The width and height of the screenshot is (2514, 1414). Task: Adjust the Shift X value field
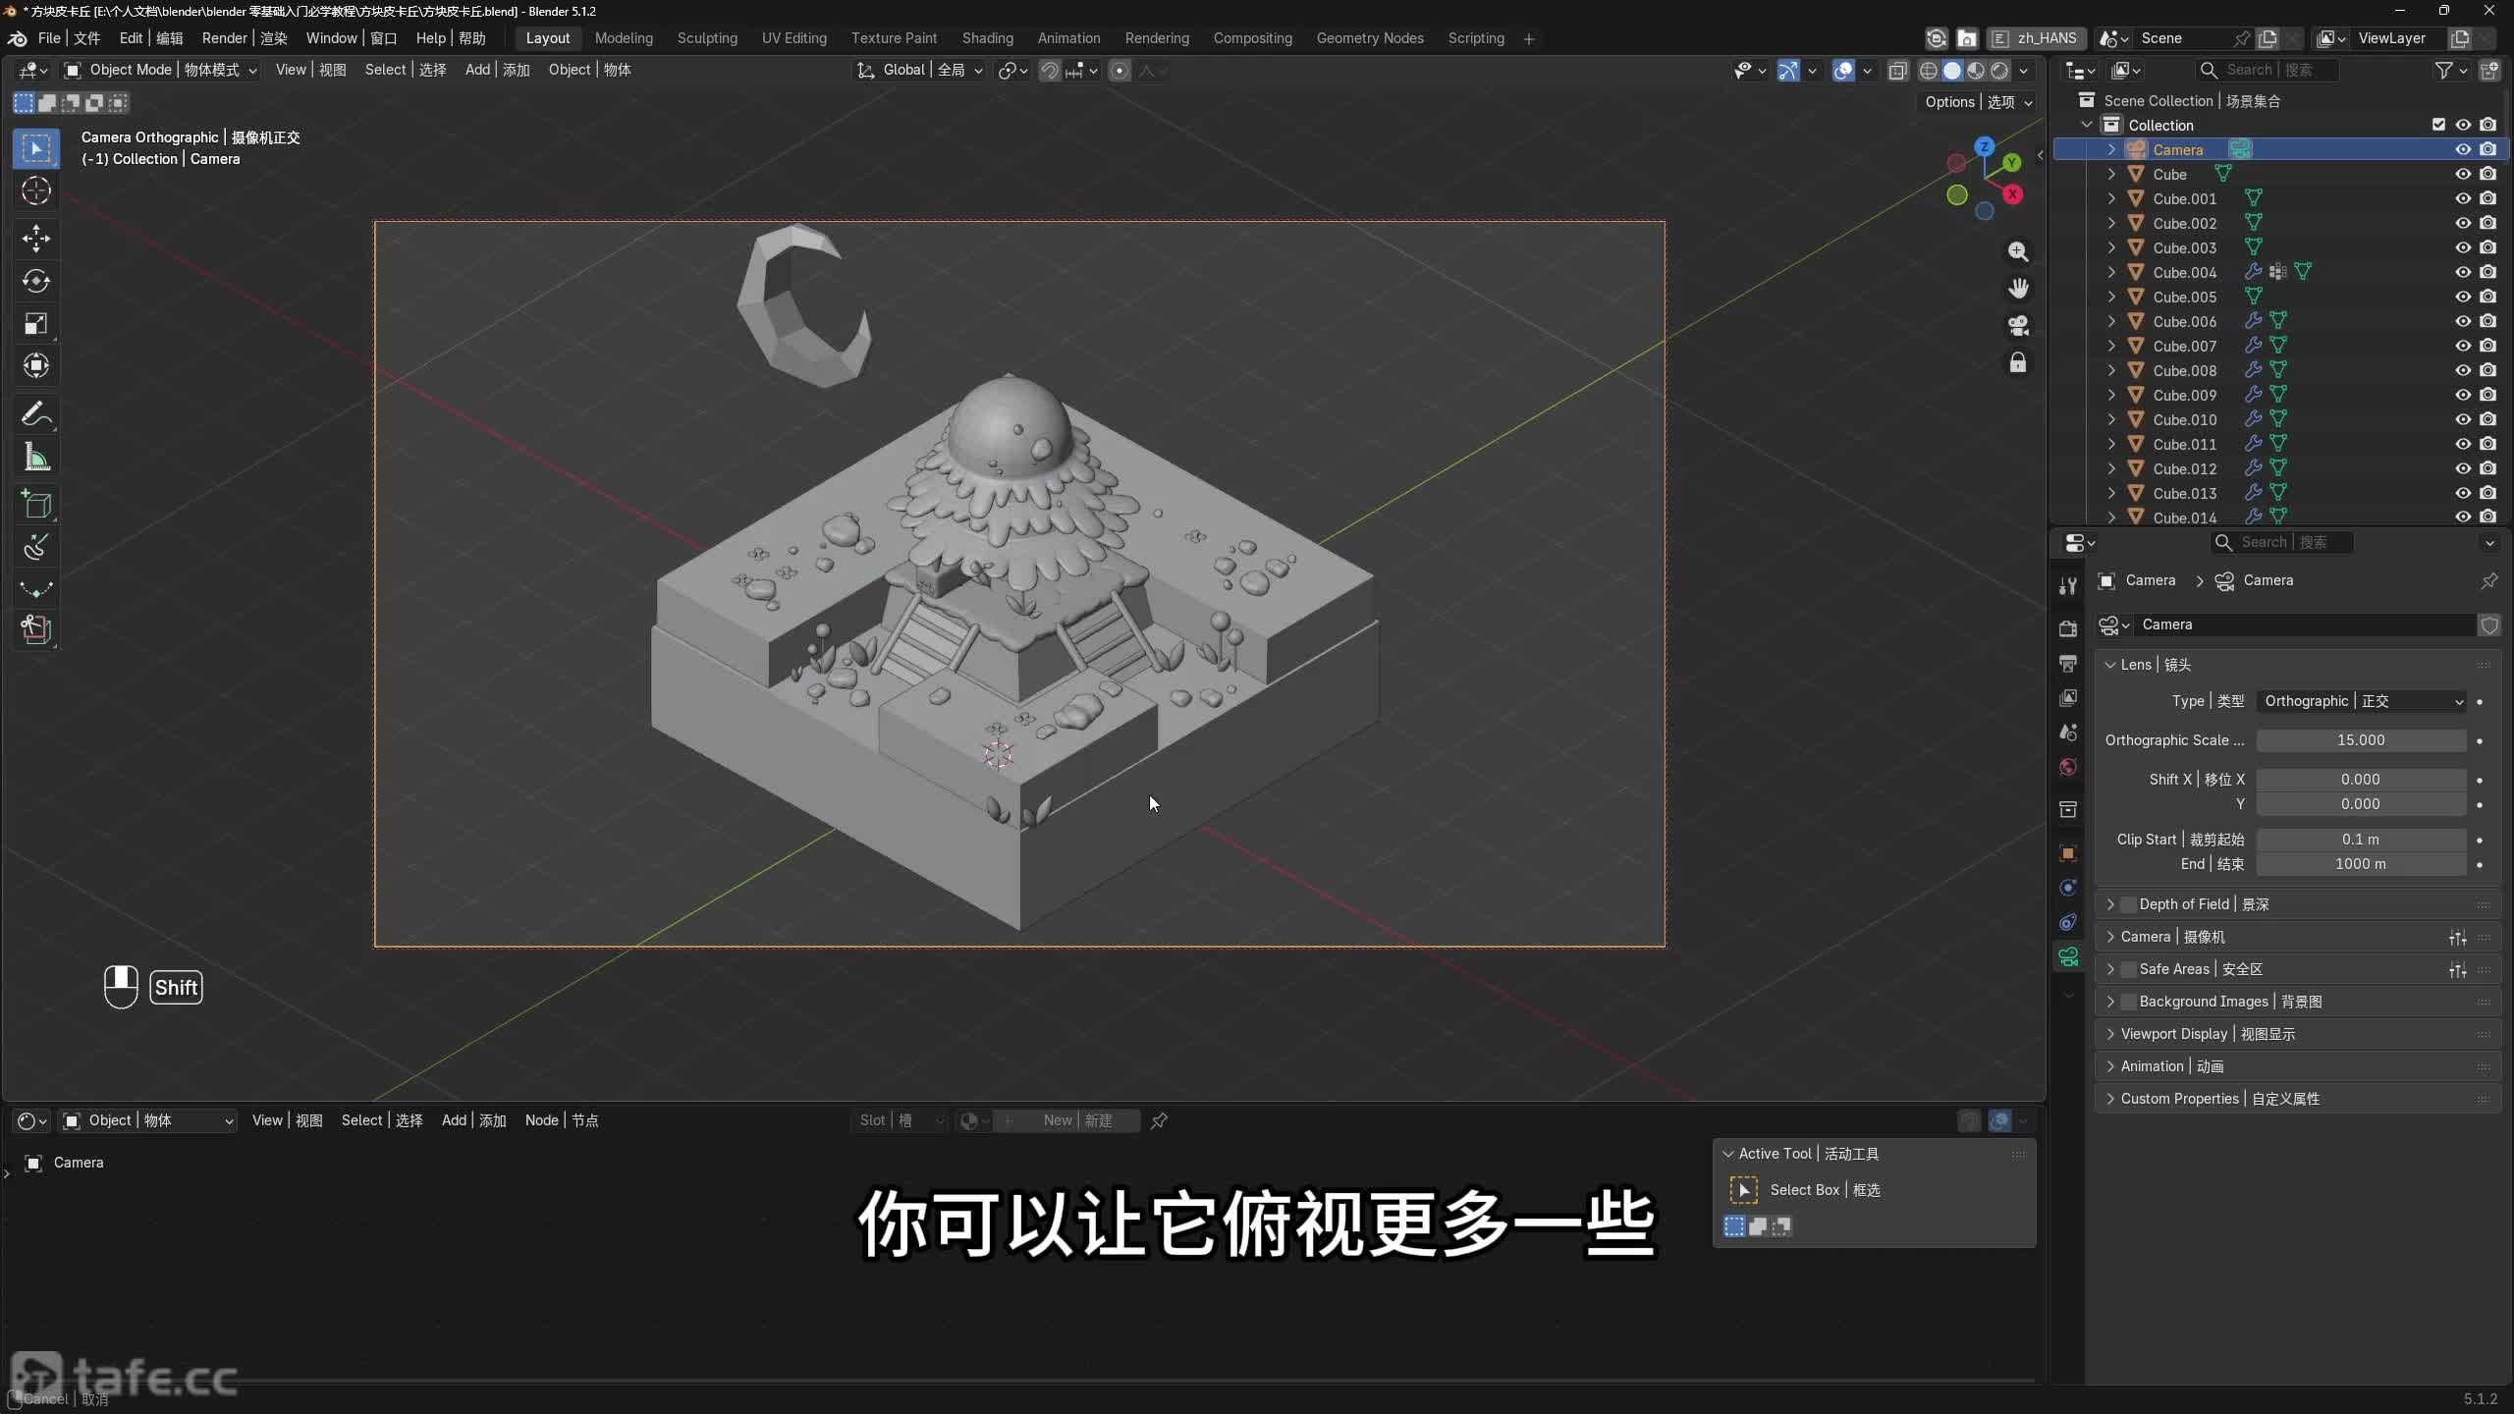[x=2361, y=780]
